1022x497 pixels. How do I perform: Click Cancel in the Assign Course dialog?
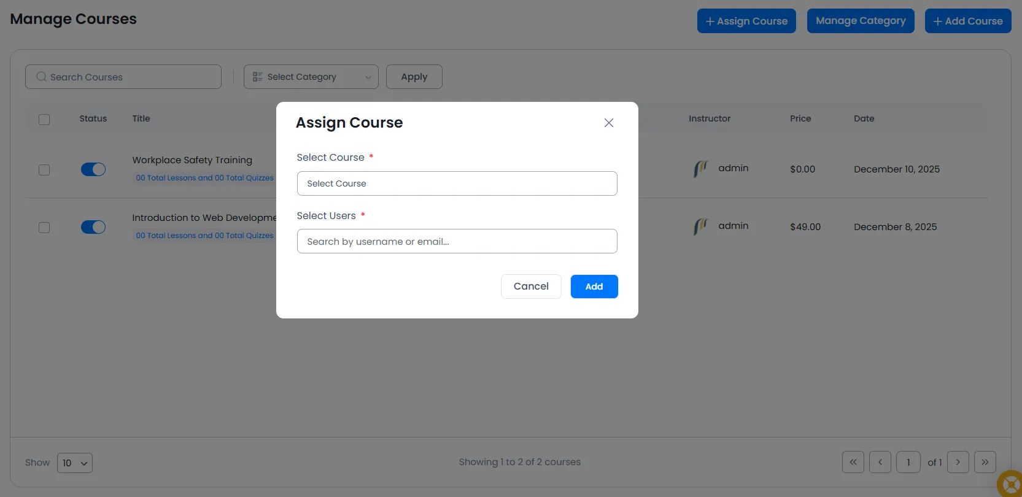[x=530, y=287]
